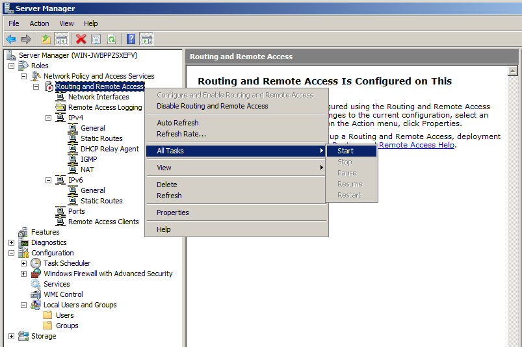Open the Remote Access Help link
Screen dimensions: 522x347
pos(417,145)
